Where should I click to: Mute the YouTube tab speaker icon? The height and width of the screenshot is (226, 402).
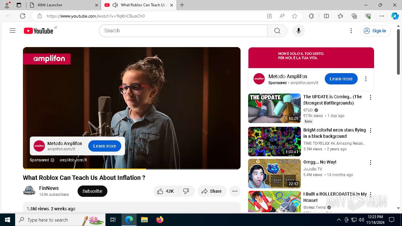tap(115, 5)
